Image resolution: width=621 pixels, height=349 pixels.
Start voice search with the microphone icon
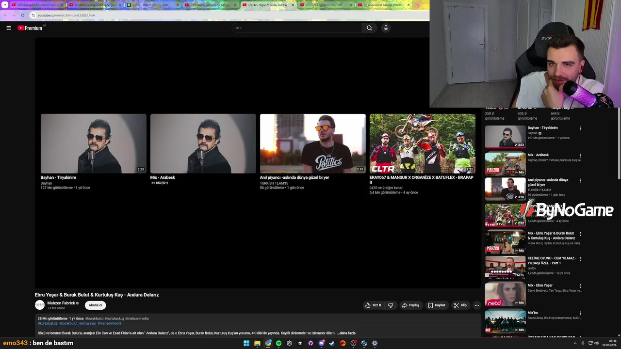coord(386,28)
